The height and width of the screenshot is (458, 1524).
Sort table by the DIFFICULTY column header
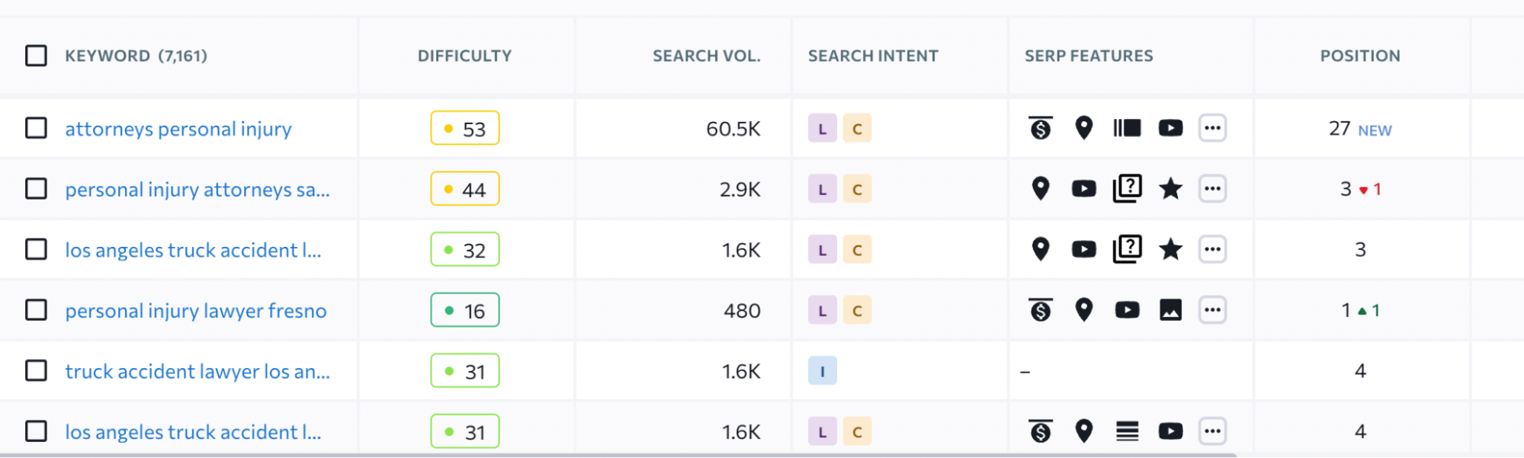coord(464,56)
